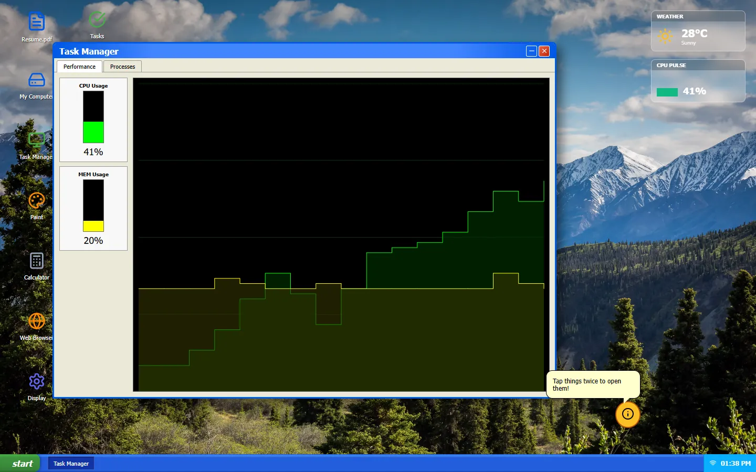Open the My Computer desktop icon
The height and width of the screenshot is (472, 756).
[x=37, y=85]
